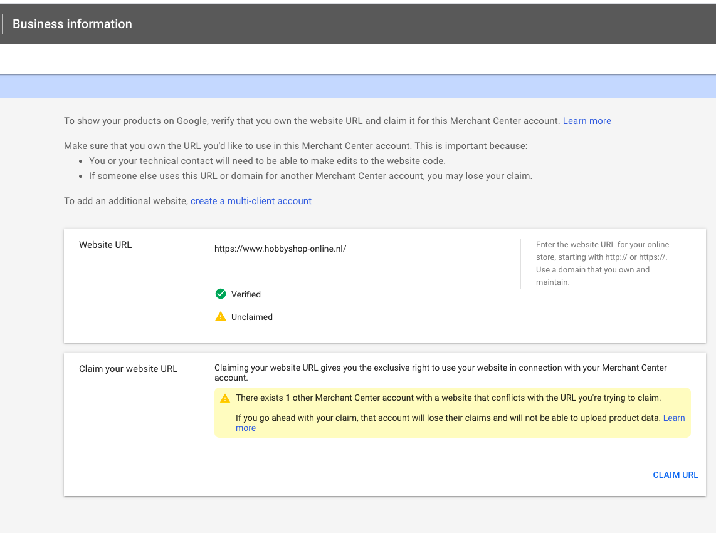Open Learn more link inside yellow warning notice
The width and height of the screenshot is (716, 536).
tap(674, 418)
